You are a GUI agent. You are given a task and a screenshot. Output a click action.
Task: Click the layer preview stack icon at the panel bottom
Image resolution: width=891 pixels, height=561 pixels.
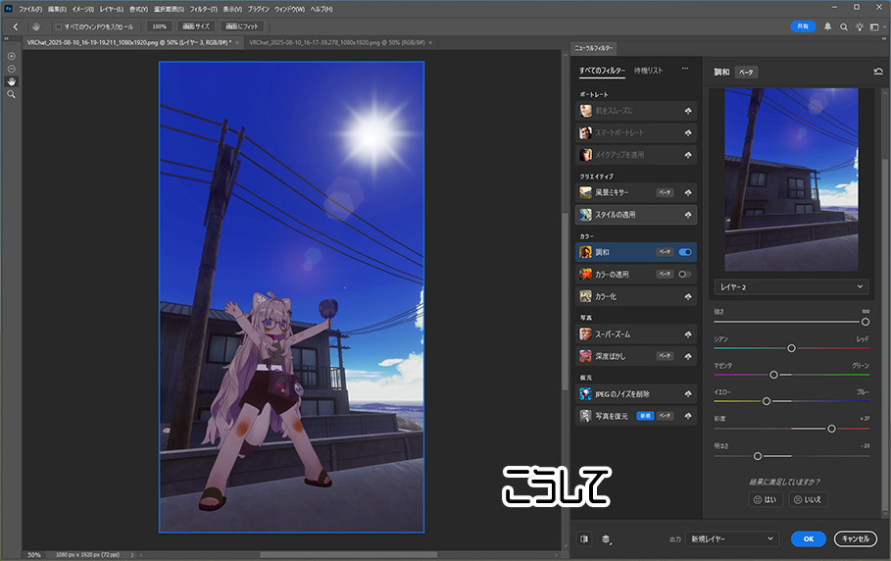tap(607, 538)
